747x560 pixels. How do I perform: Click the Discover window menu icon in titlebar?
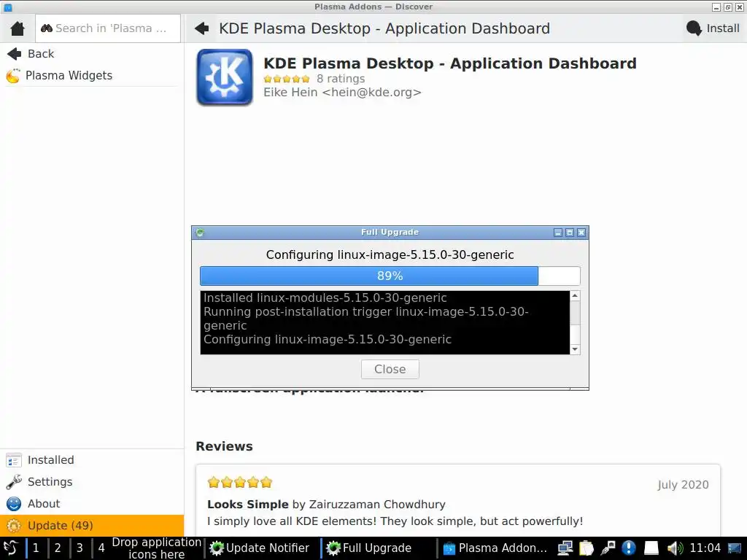point(8,7)
